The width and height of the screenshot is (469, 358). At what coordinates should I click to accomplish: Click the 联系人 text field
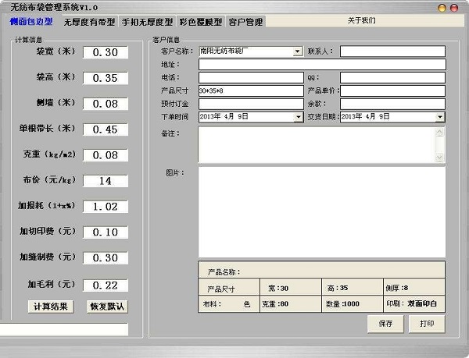coord(392,51)
